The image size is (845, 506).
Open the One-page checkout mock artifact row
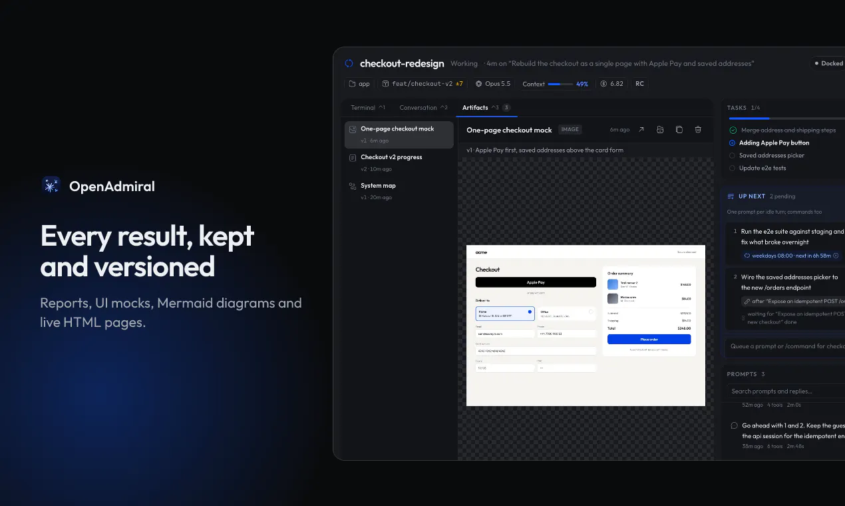pyautogui.click(x=399, y=134)
